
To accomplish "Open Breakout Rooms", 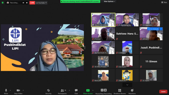I will [120, 92].
